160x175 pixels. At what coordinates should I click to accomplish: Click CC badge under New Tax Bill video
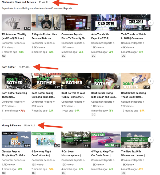point(123,173)
